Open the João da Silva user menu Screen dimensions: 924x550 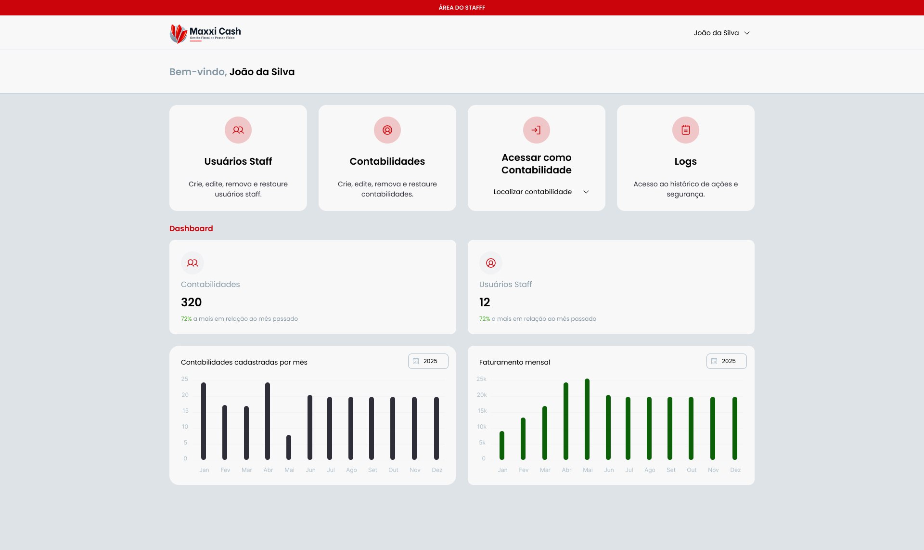(x=721, y=33)
